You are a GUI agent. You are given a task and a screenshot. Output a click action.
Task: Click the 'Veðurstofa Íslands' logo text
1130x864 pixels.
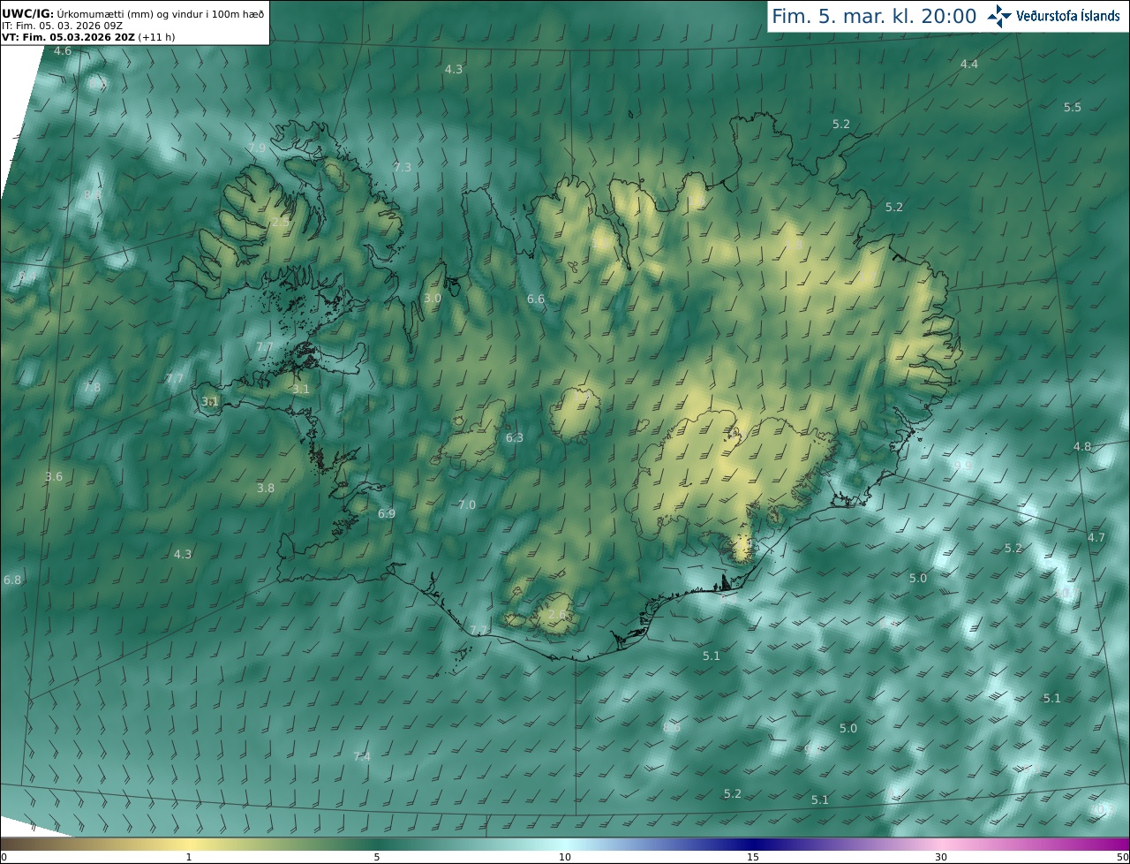tap(1068, 16)
